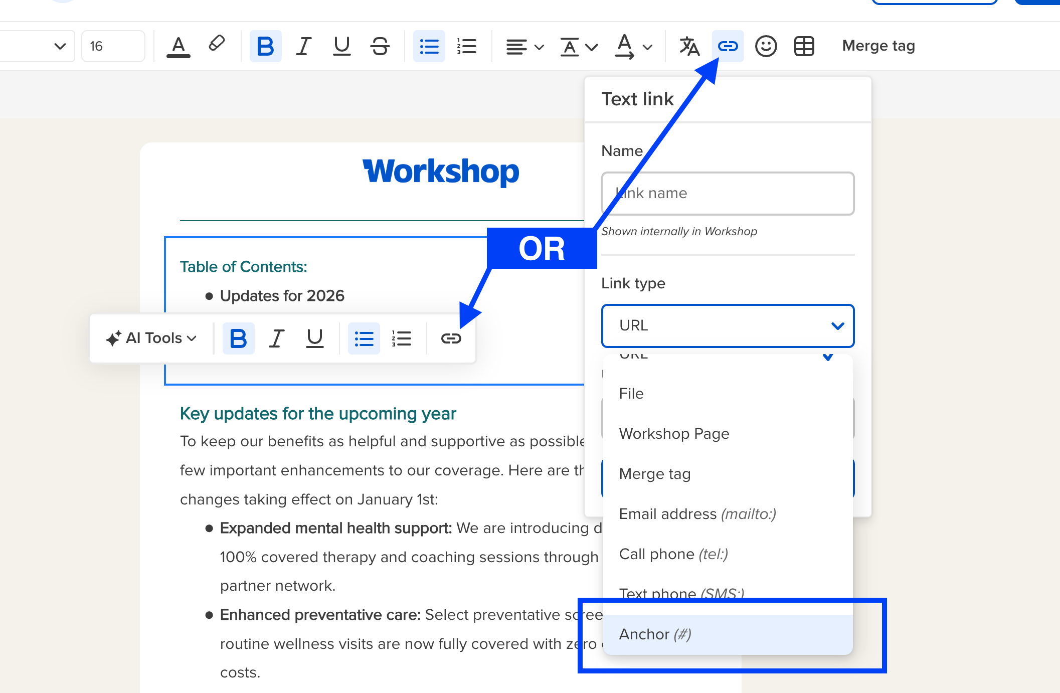This screenshot has height=693, width=1060.
Task: Toggle bold in the floating toolbar
Action: pos(238,338)
